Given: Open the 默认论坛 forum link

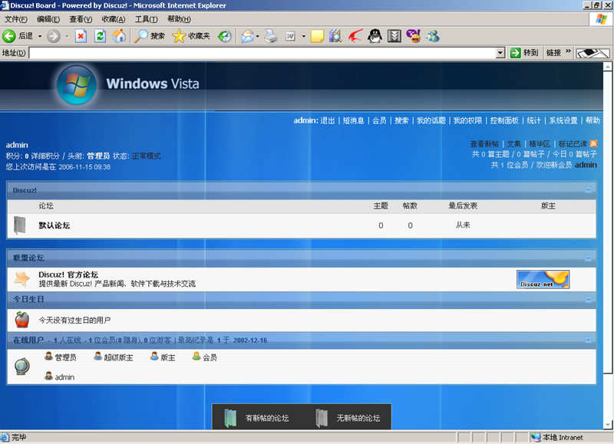Looking at the screenshot, I should point(54,225).
